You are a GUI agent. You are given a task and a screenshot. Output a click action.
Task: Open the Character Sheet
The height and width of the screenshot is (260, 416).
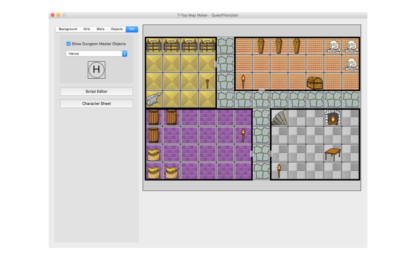(x=96, y=103)
